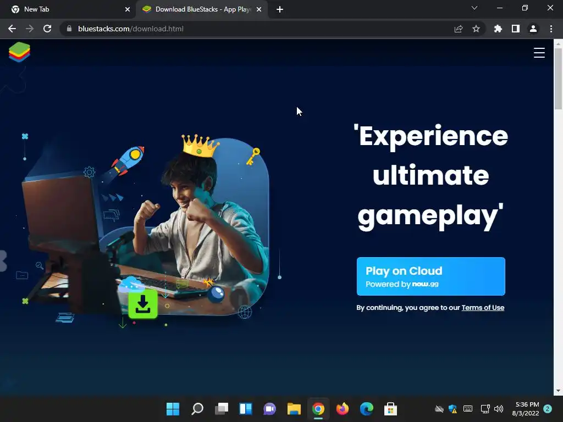
Task: Open the Chrome three-dot menu
Action: [x=551, y=29]
